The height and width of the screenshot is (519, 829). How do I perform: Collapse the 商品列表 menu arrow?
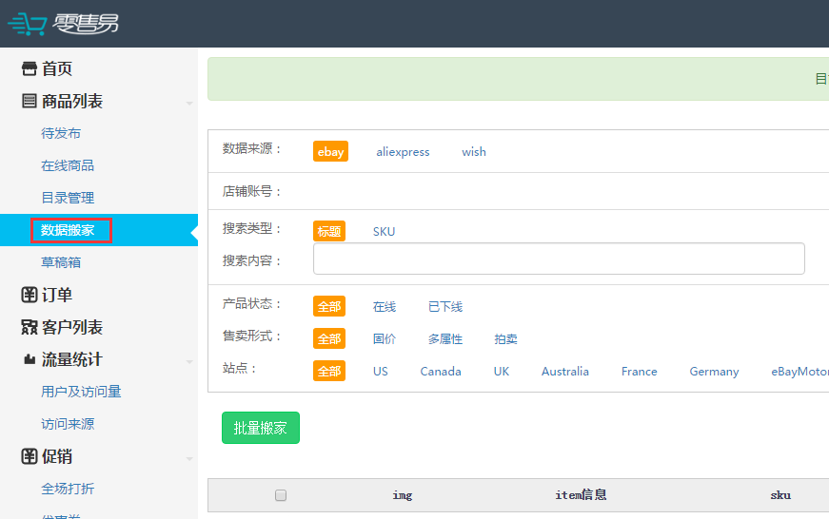[189, 103]
